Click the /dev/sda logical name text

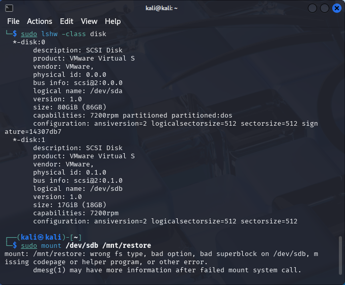point(106,91)
